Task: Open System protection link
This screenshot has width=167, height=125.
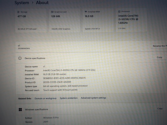Action: coord(69,98)
